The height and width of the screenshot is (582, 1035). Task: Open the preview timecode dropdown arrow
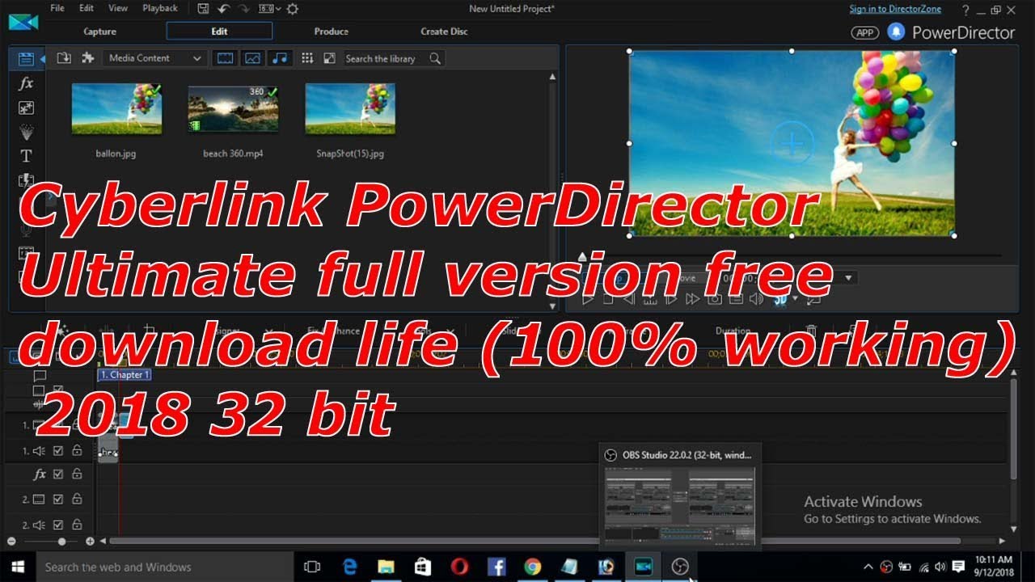[848, 278]
